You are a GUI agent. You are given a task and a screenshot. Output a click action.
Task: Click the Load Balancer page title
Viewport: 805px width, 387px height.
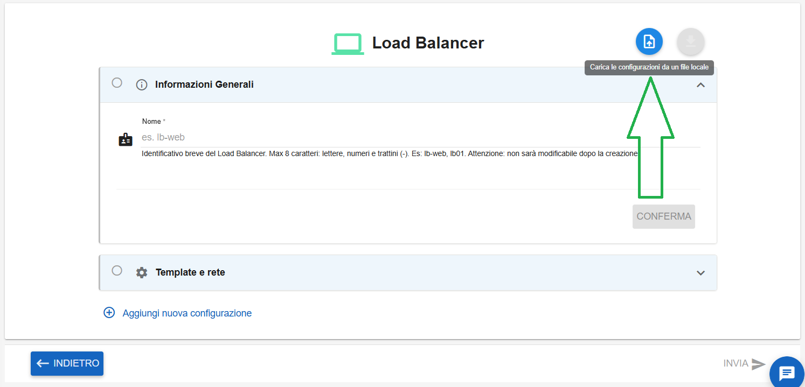click(428, 43)
